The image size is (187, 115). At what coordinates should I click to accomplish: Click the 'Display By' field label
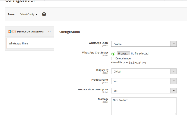[102, 70]
